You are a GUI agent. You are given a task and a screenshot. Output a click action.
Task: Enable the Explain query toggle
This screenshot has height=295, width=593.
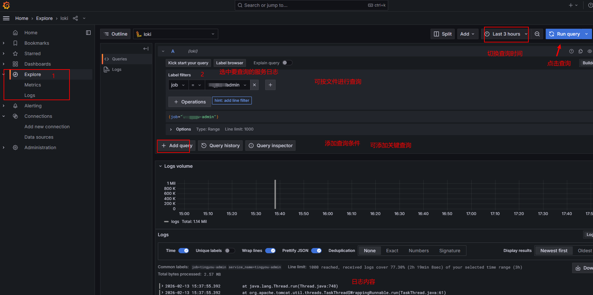tap(287, 63)
